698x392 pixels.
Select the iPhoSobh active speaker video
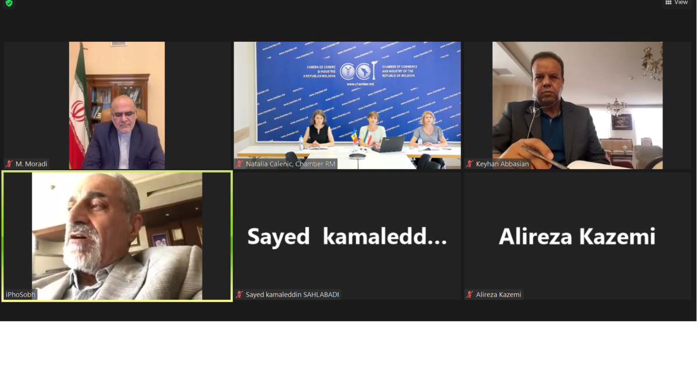click(117, 236)
